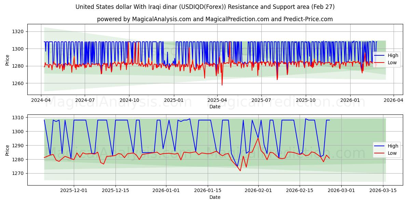Click the upper chart 'Date' x-axis label
Screen dimensions: 410x205
coord(215,107)
